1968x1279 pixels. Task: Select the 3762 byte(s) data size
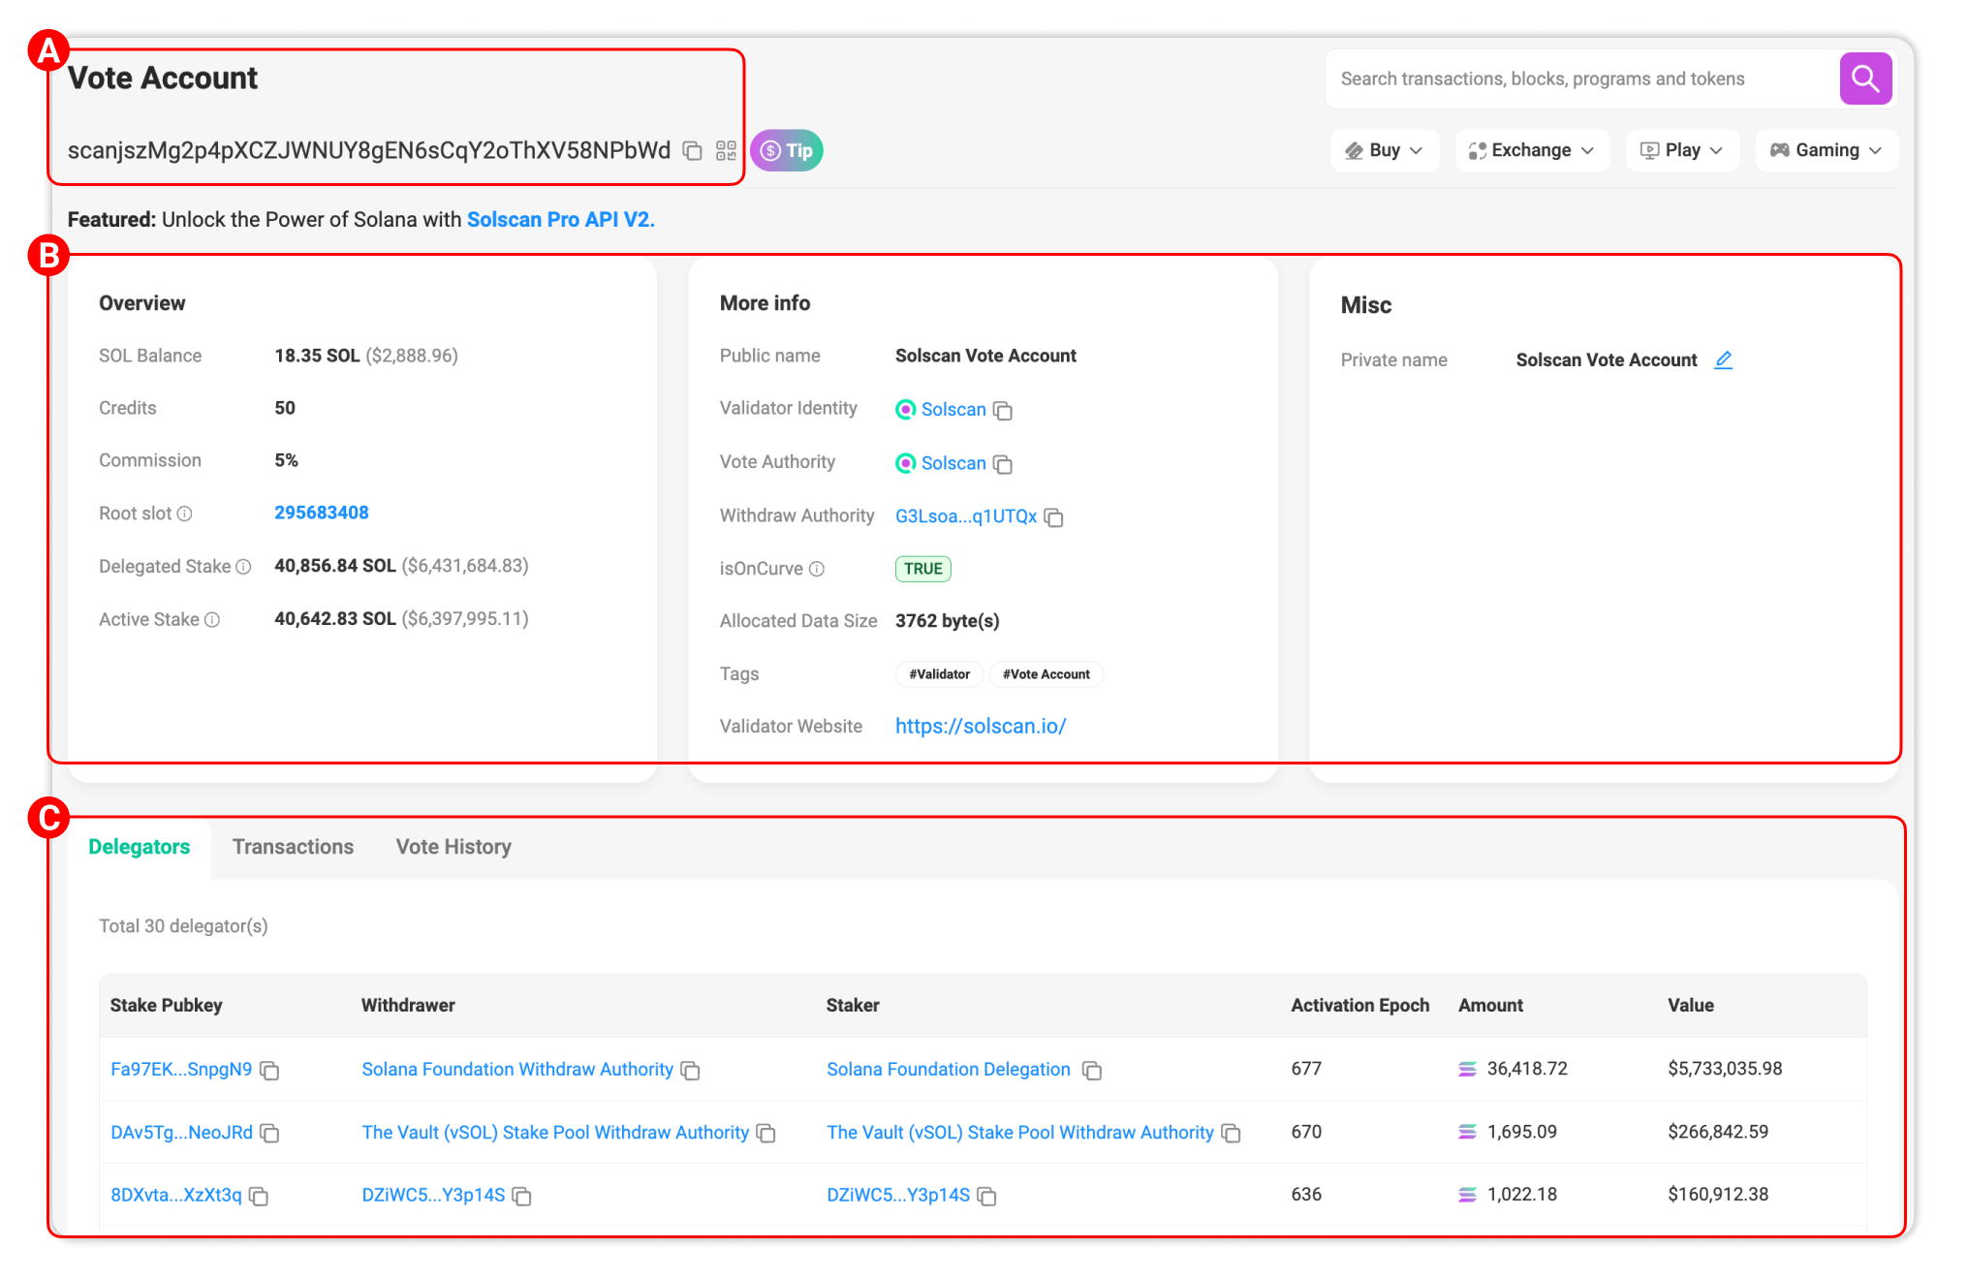[x=947, y=621]
